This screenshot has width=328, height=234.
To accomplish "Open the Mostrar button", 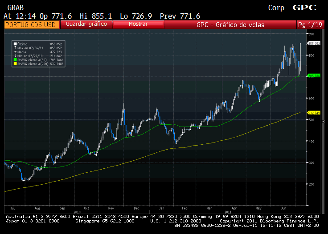I will (x=138, y=24).
